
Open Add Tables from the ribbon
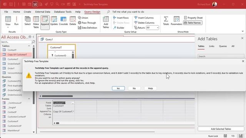(x=106, y=22)
